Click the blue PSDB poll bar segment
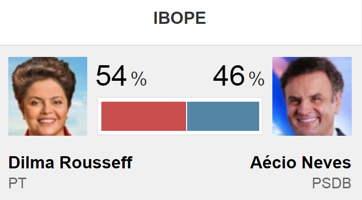Screen dimensions: 362x200 [223, 116]
